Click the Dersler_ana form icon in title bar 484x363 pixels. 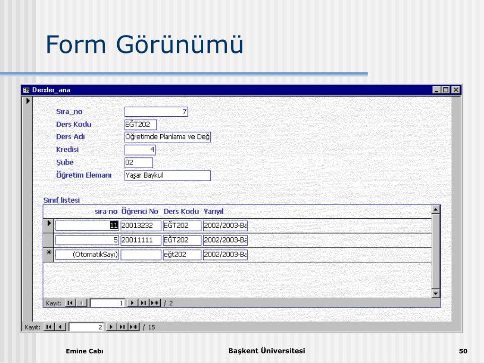point(26,90)
